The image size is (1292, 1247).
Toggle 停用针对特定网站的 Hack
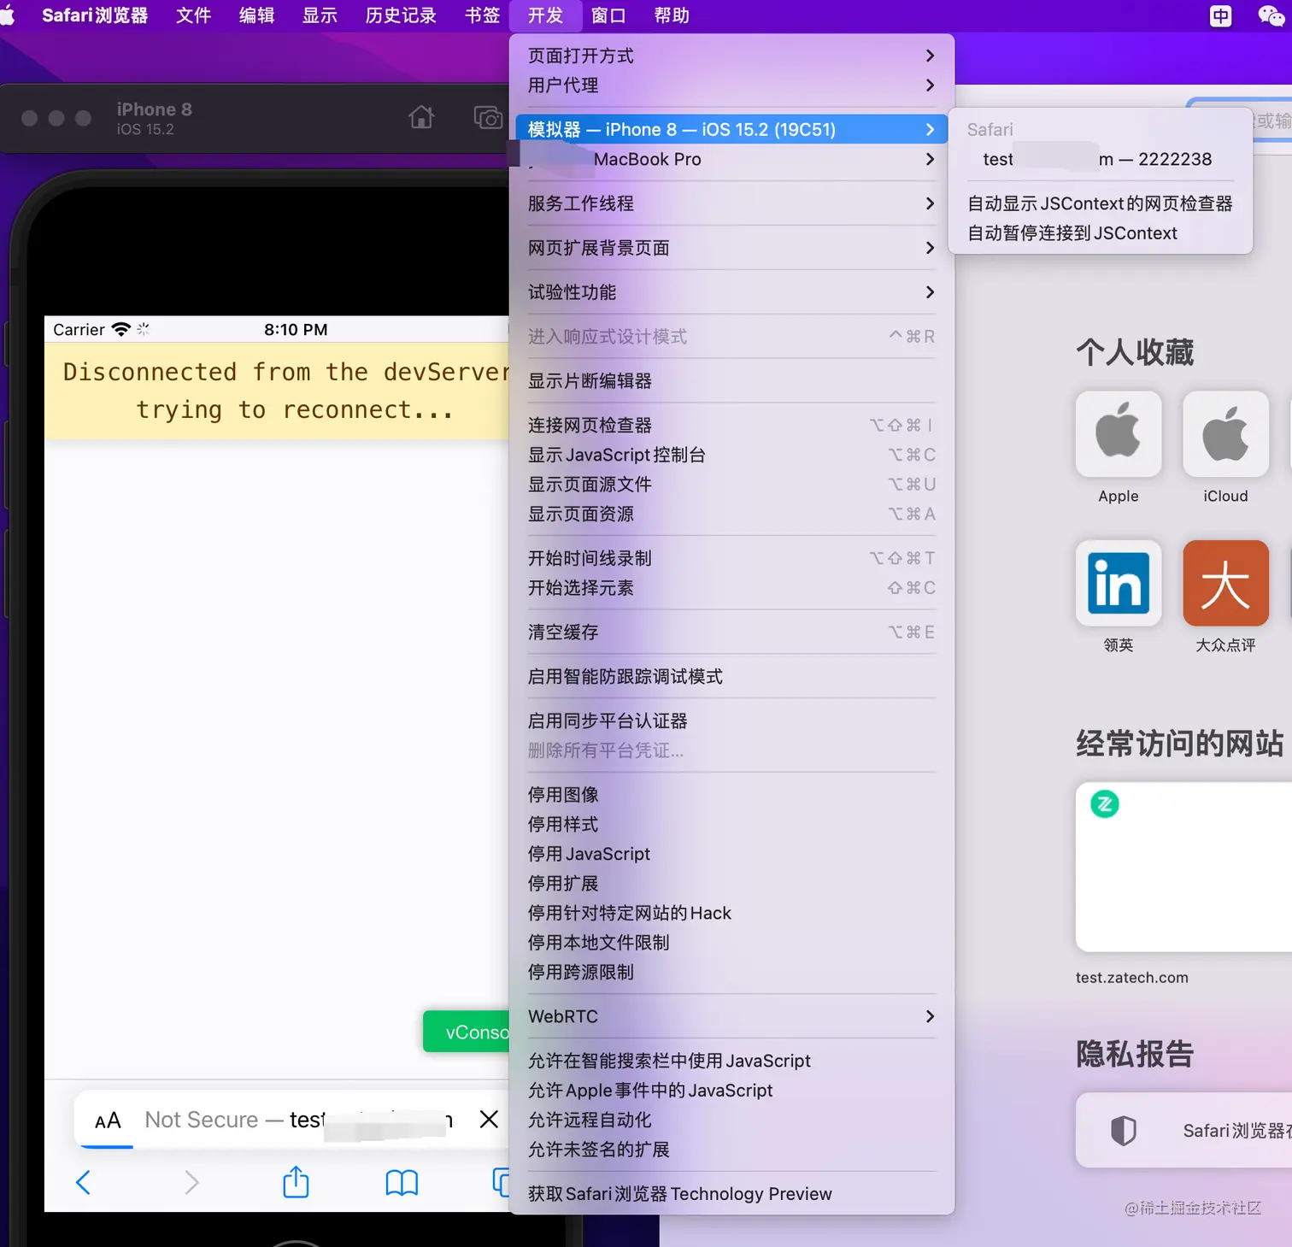tap(731, 913)
